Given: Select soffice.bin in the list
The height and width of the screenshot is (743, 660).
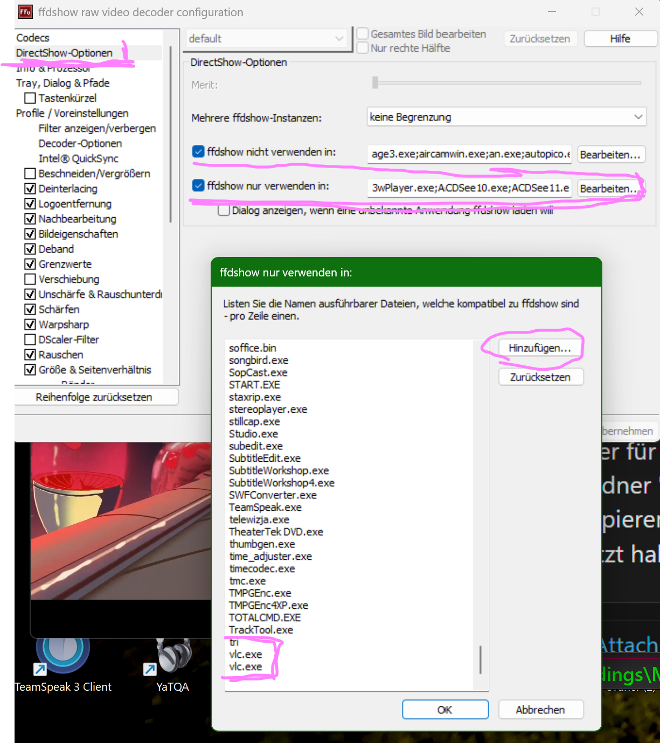Looking at the screenshot, I should point(252,348).
